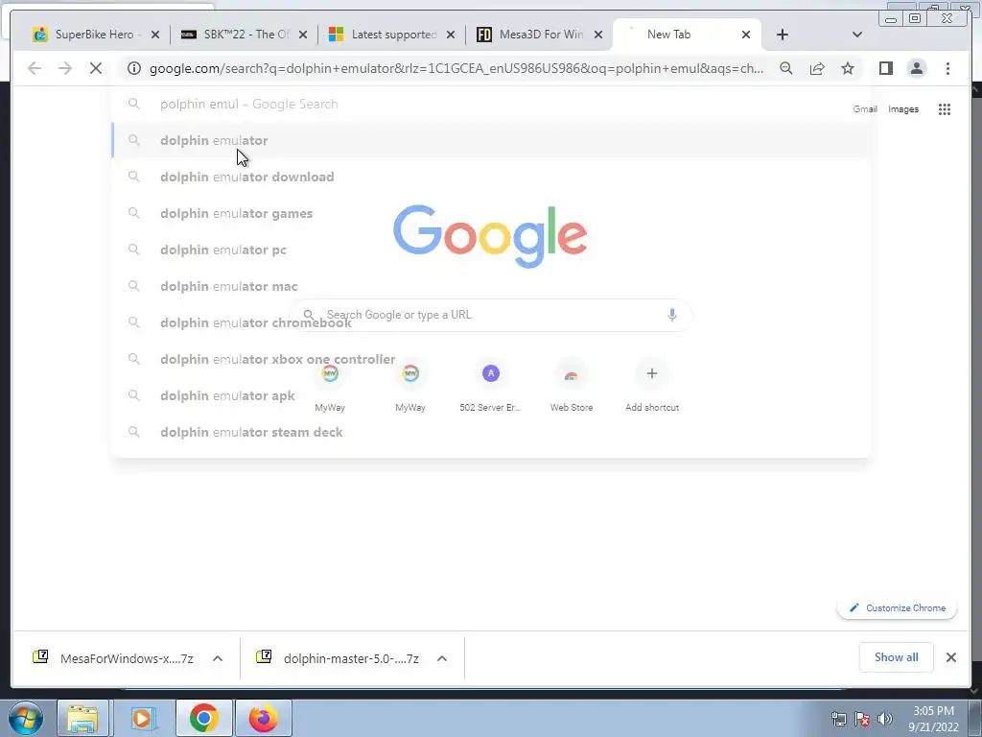View site information icon in address bar
The width and height of the screenshot is (982, 737).
tap(134, 68)
